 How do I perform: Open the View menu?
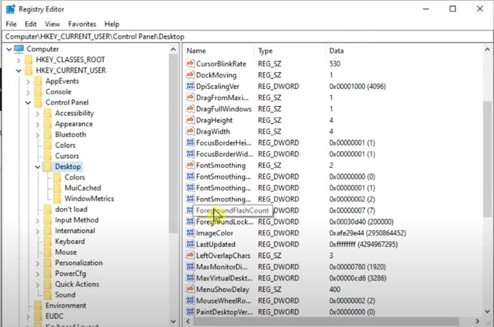pyautogui.click(x=52, y=24)
